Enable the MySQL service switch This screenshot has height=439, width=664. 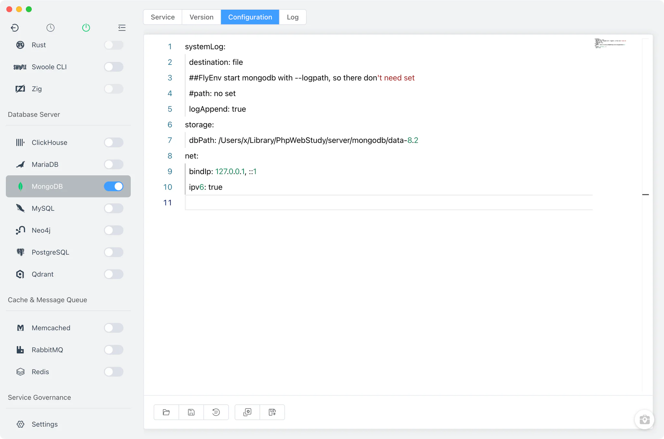point(113,208)
